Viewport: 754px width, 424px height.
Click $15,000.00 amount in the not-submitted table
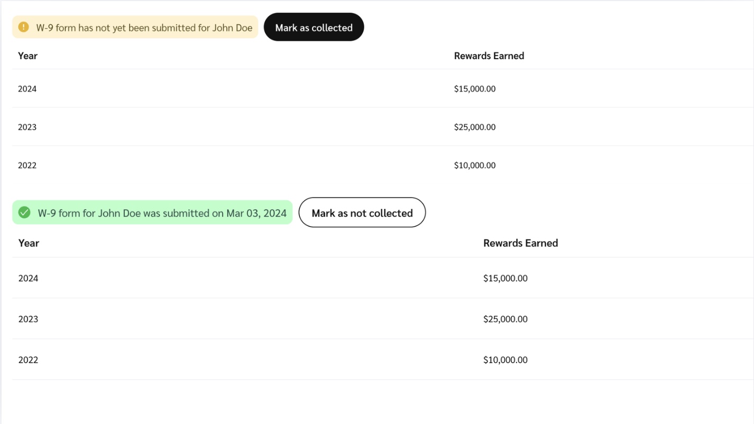pyautogui.click(x=474, y=89)
